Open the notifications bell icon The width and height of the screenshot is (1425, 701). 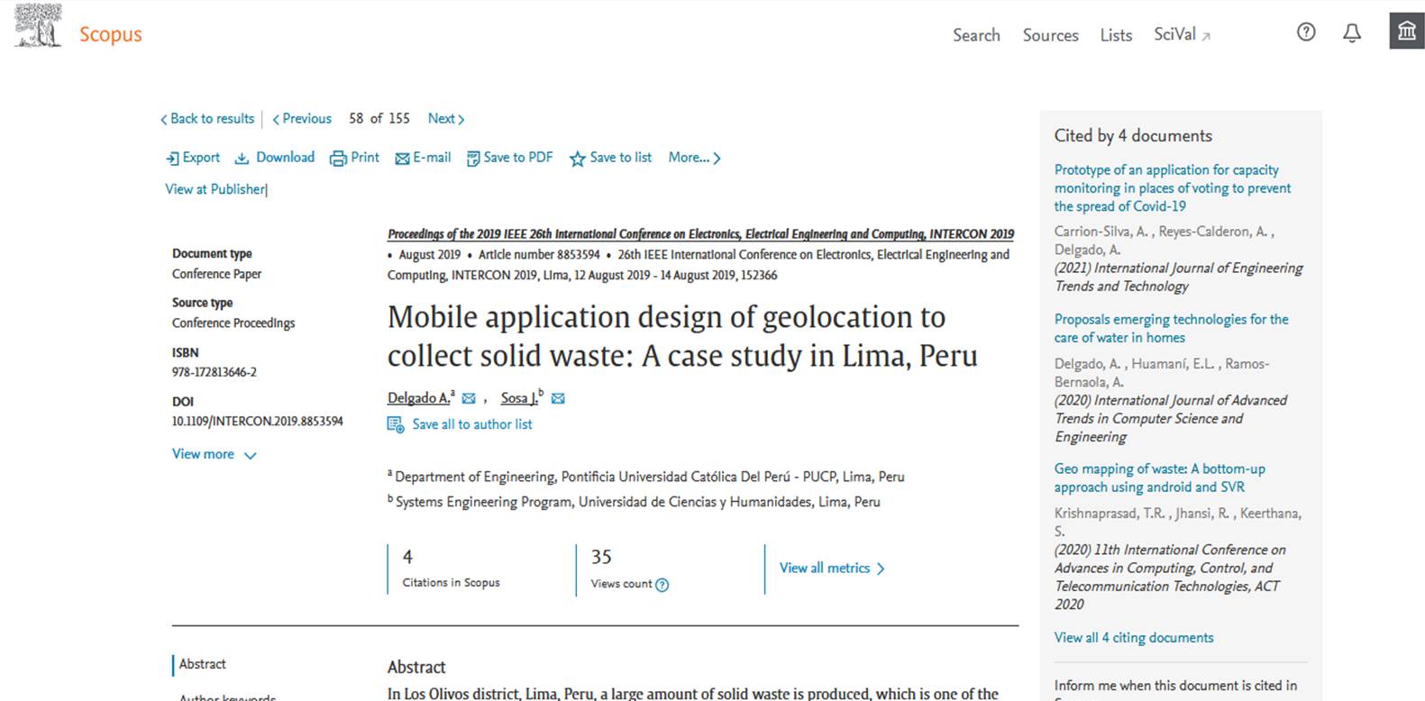click(x=1352, y=33)
